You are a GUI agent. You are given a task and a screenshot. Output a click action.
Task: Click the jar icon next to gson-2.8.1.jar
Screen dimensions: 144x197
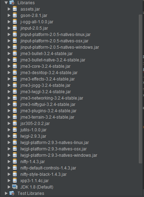tap(15, 16)
